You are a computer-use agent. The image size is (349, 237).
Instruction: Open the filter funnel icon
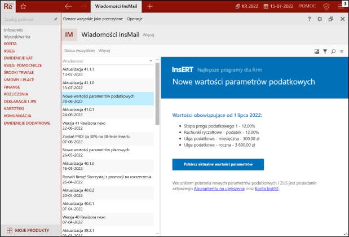(325, 51)
